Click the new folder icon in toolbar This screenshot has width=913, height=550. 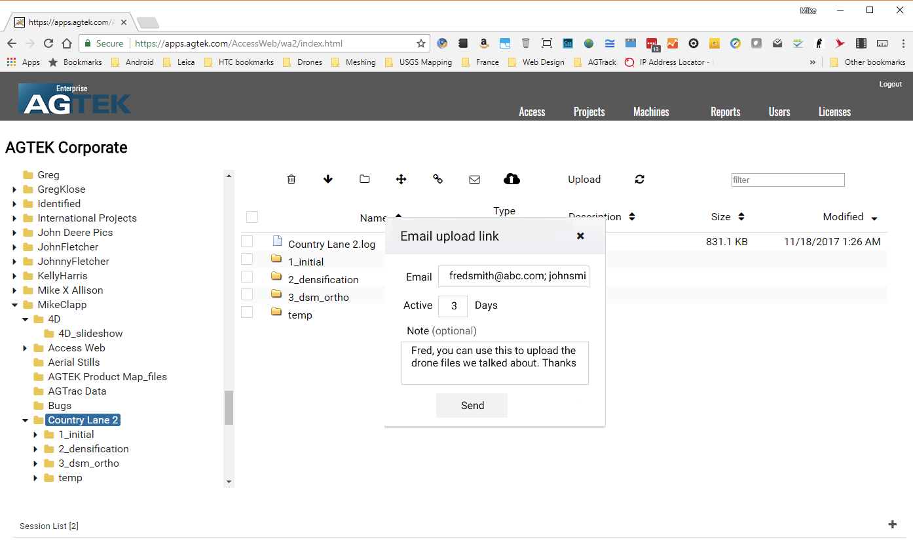(x=365, y=179)
